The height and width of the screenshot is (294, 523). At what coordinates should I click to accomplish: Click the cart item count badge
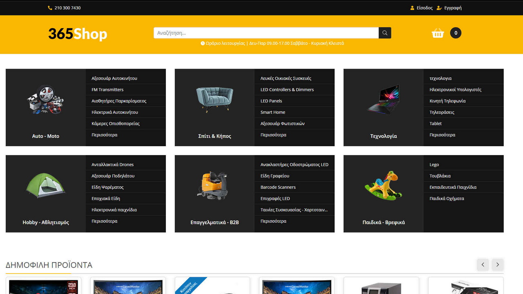[456, 33]
